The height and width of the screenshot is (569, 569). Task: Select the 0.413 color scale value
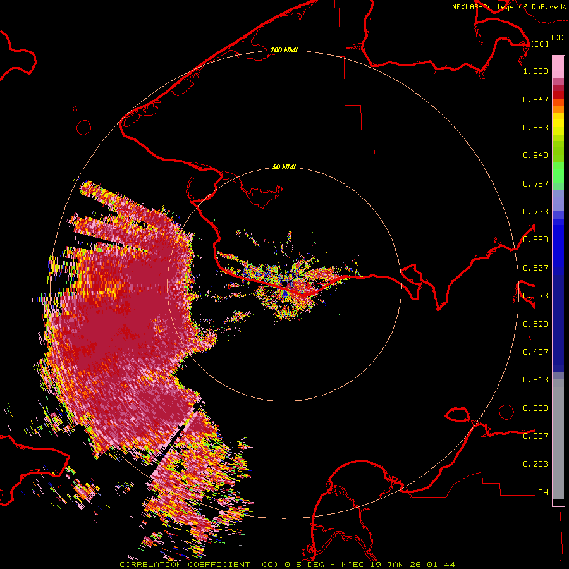click(535, 380)
